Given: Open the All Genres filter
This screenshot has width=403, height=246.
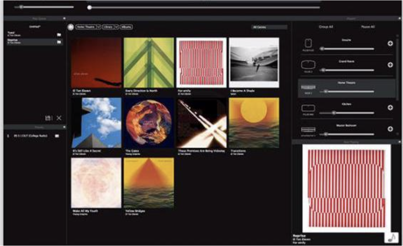Looking at the screenshot, I should coord(269,27).
